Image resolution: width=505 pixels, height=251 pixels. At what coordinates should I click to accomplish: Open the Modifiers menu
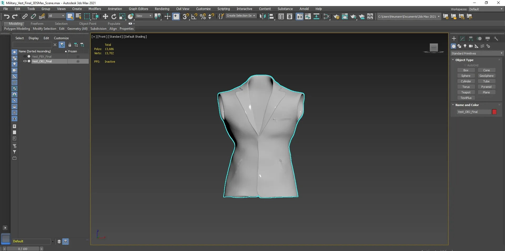pos(95,9)
